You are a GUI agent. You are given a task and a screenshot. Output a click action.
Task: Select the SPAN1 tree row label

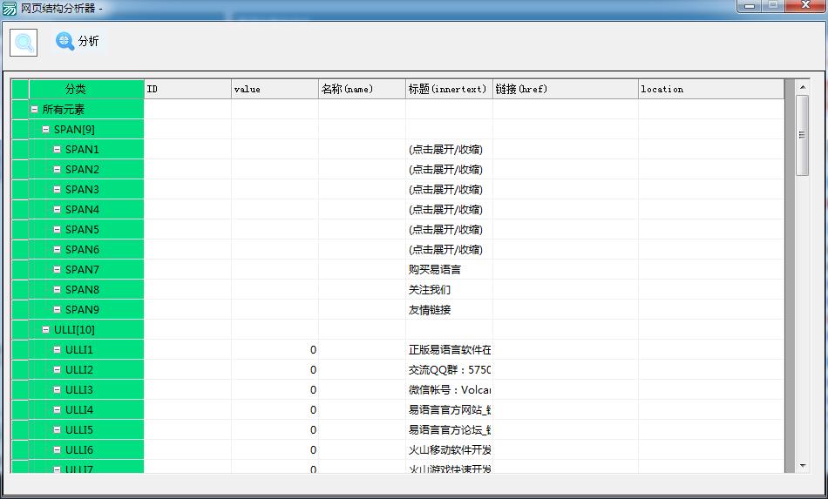pos(82,150)
